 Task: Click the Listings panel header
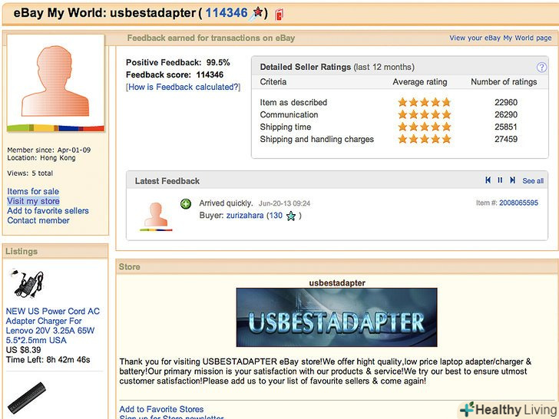click(55, 251)
